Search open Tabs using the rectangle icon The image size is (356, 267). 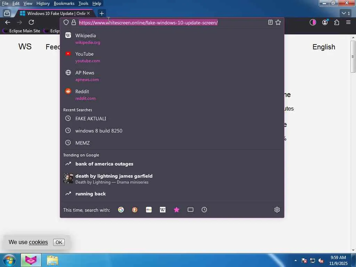(x=190, y=210)
